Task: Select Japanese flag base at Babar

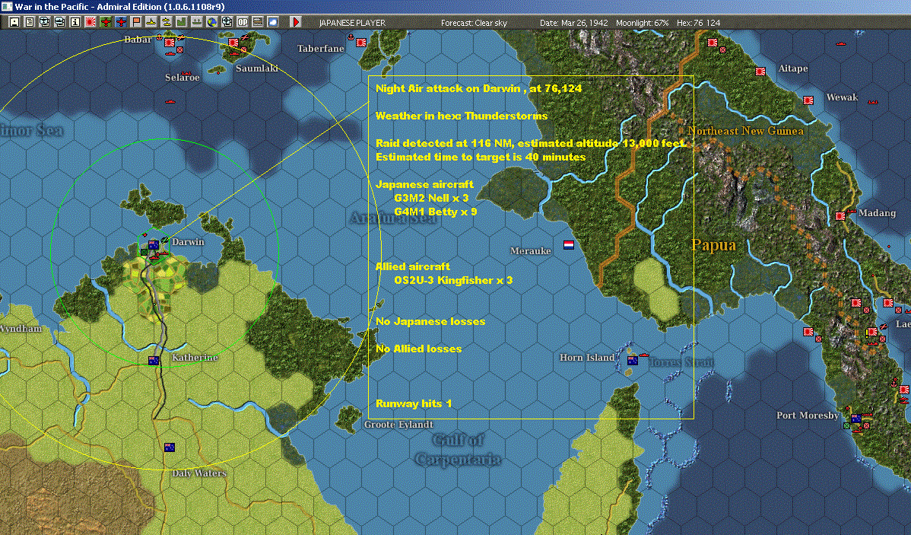Action: tap(170, 43)
